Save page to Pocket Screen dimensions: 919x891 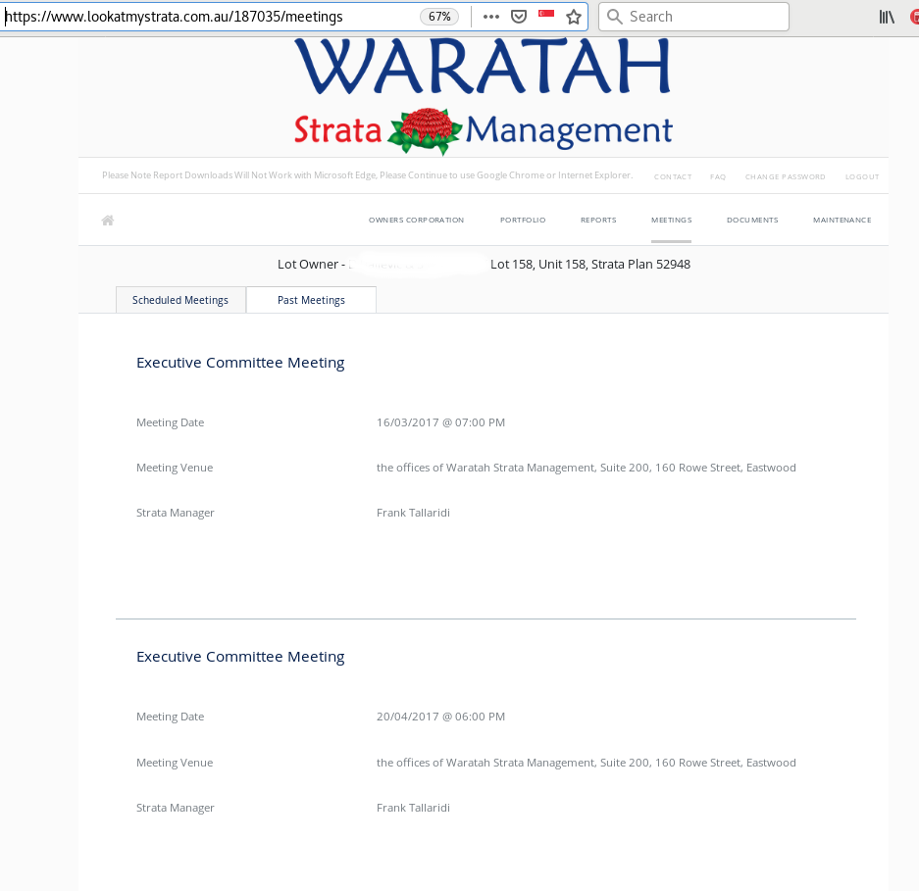(x=519, y=17)
